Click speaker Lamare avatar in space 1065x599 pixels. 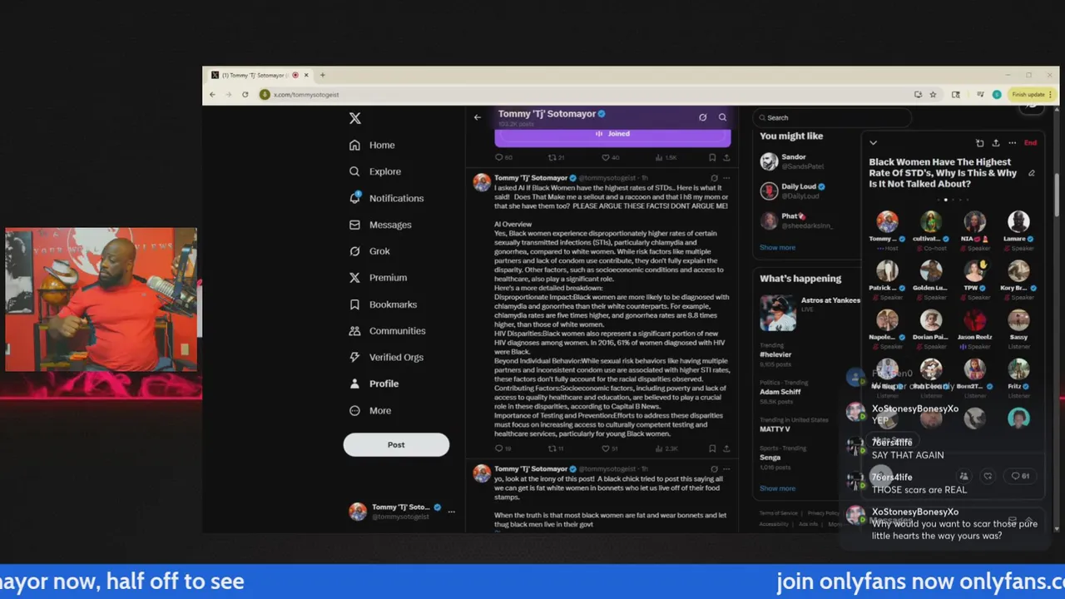[1018, 222]
